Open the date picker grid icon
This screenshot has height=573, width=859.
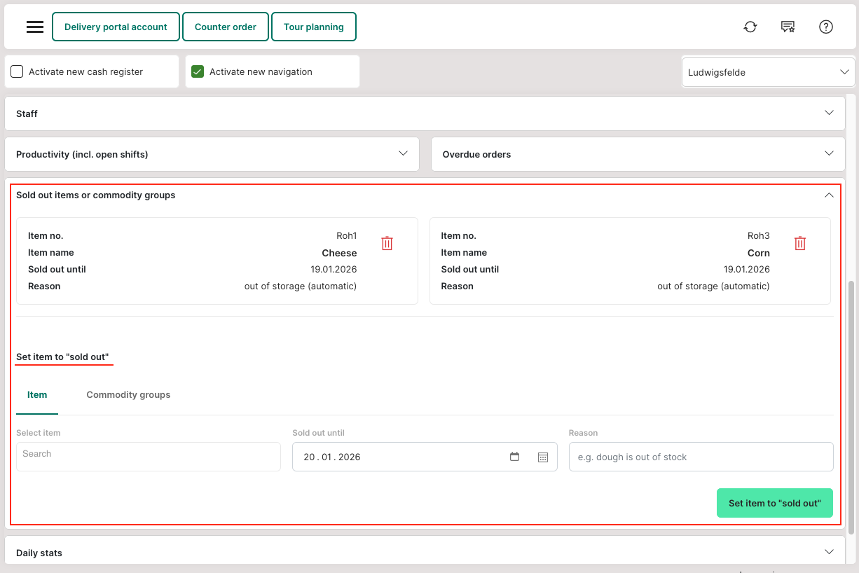click(542, 457)
